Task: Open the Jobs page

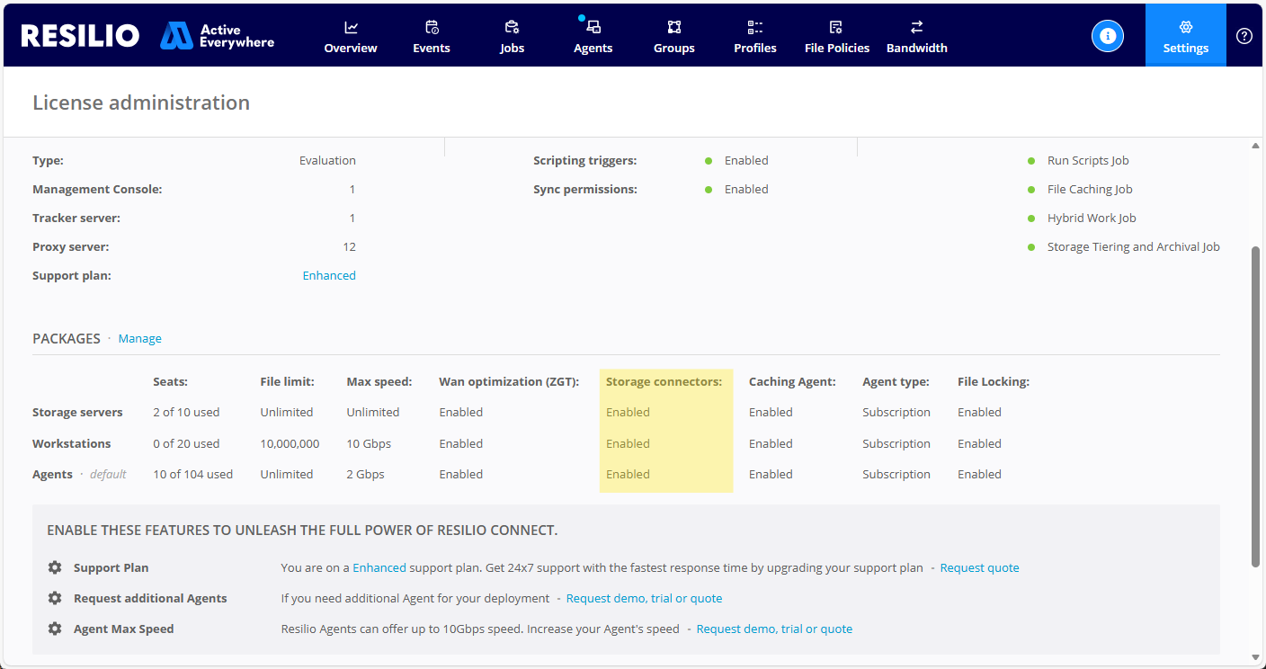Action: click(x=512, y=36)
